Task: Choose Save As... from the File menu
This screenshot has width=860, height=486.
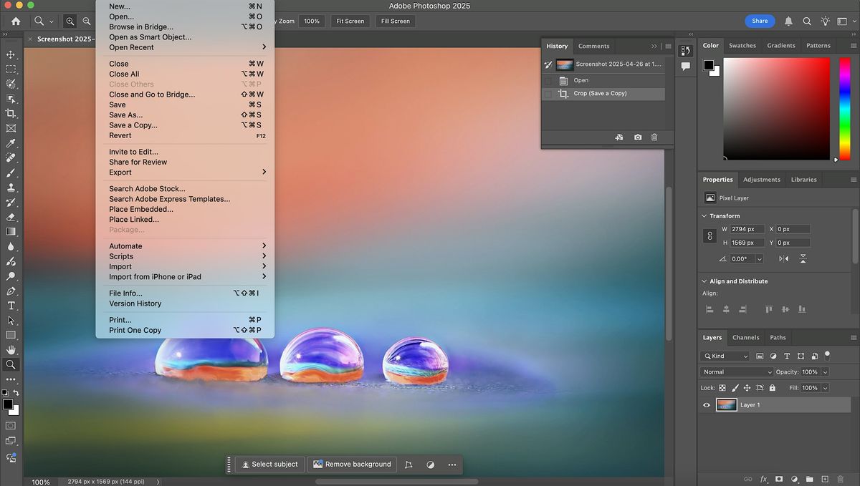Action: tap(126, 115)
